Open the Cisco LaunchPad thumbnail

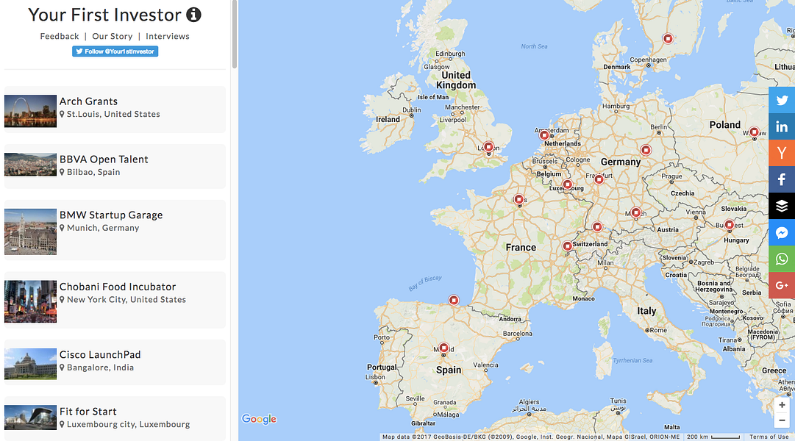coord(30,364)
